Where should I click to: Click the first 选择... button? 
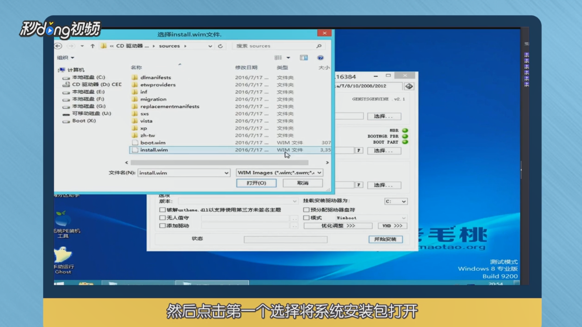[x=384, y=116]
